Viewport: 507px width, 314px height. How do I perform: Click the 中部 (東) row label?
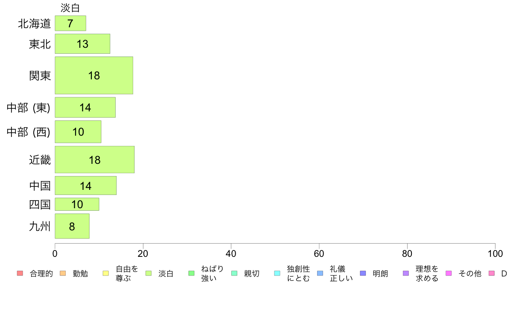[x=29, y=108]
